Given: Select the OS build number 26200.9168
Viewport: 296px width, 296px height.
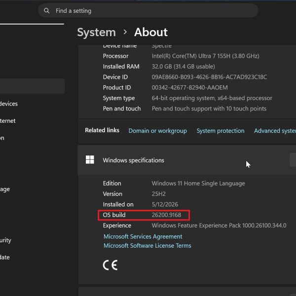Looking at the screenshot, I should (166, 215).
